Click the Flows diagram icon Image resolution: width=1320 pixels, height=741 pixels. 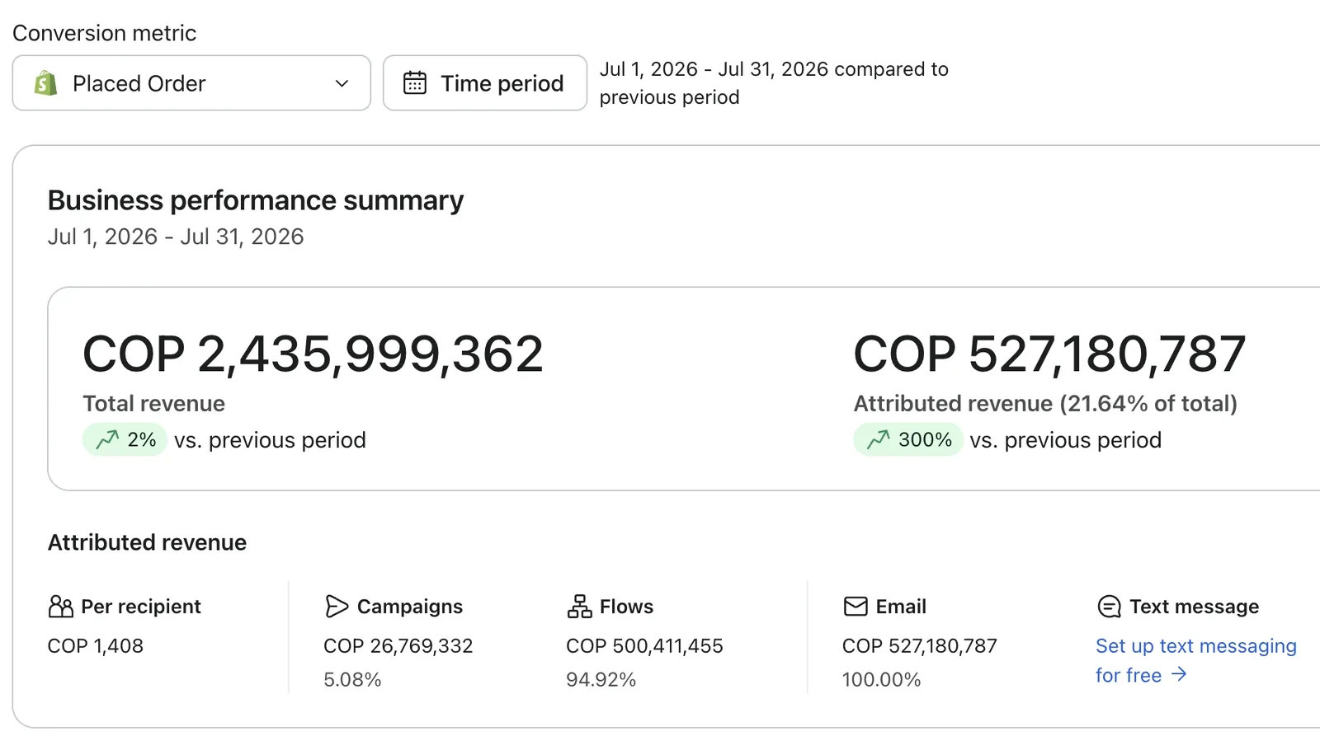pyautogui.click(x=579, y=607)
